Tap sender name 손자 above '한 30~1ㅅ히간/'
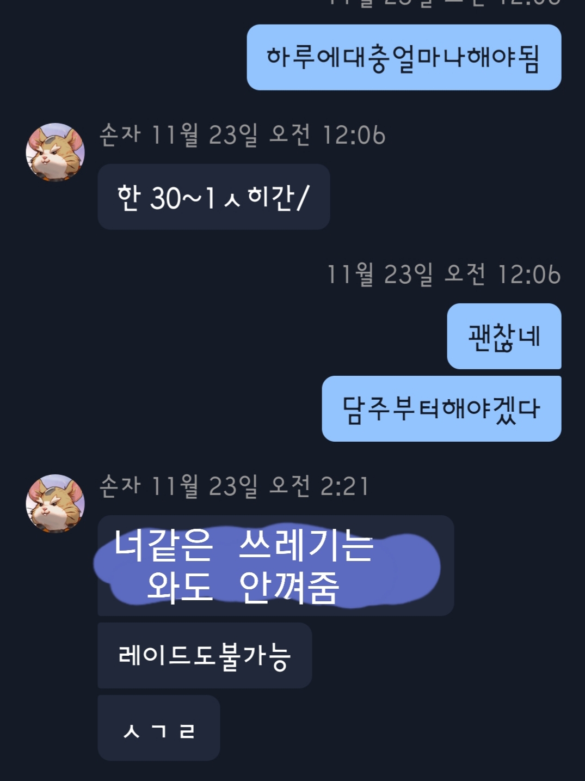Viewport: 585px width, 781px height. point(120,135)
